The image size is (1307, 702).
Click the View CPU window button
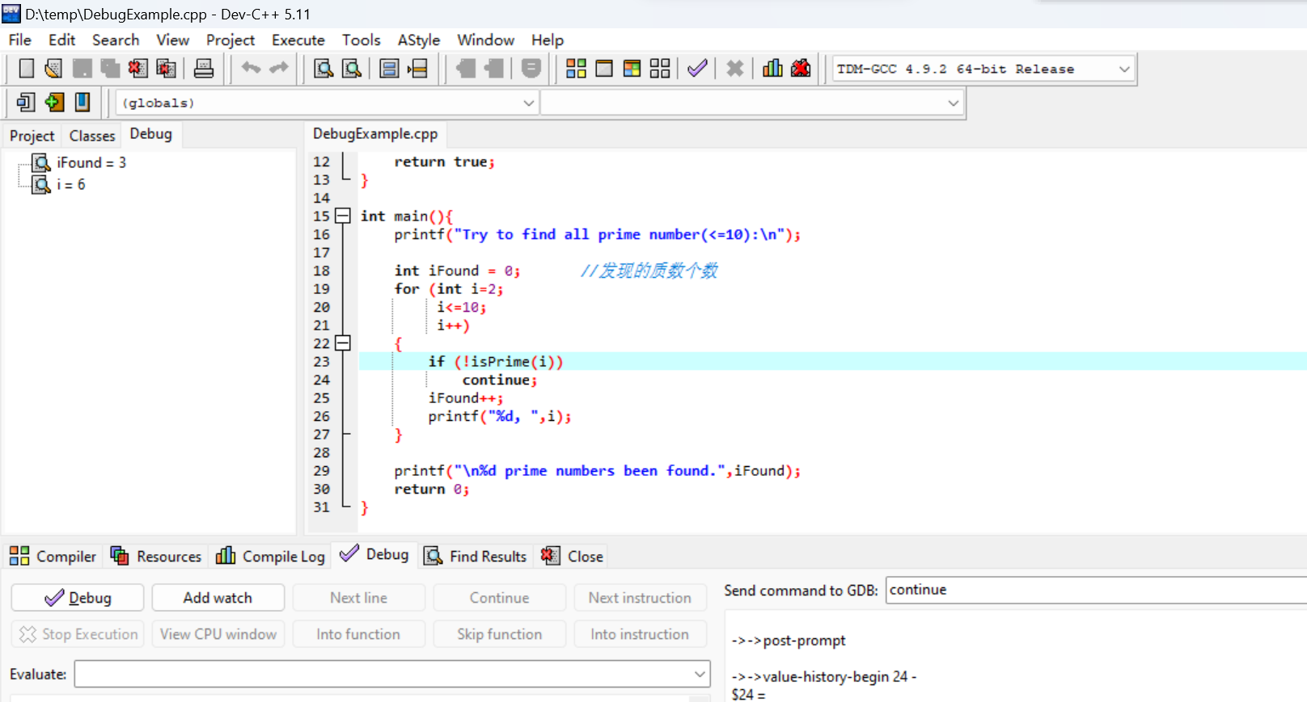pyautogui.click(x=218, y=634)
